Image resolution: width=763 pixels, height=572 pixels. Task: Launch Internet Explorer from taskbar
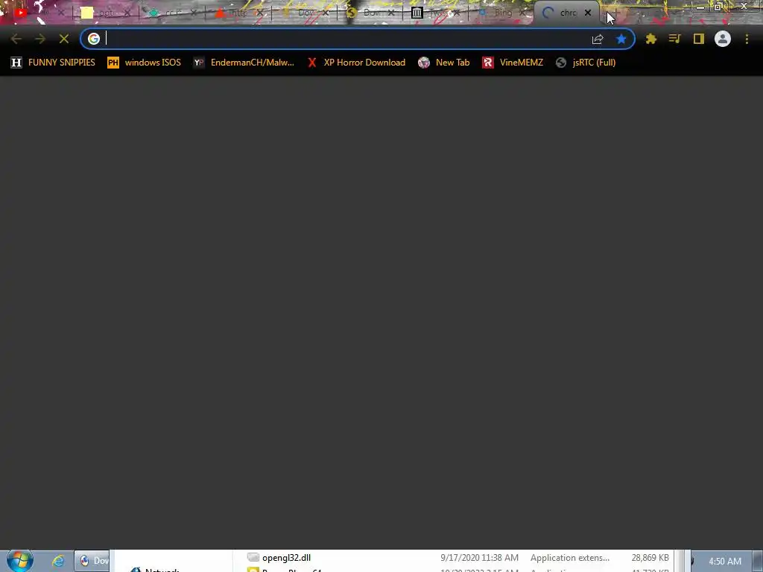58,561
